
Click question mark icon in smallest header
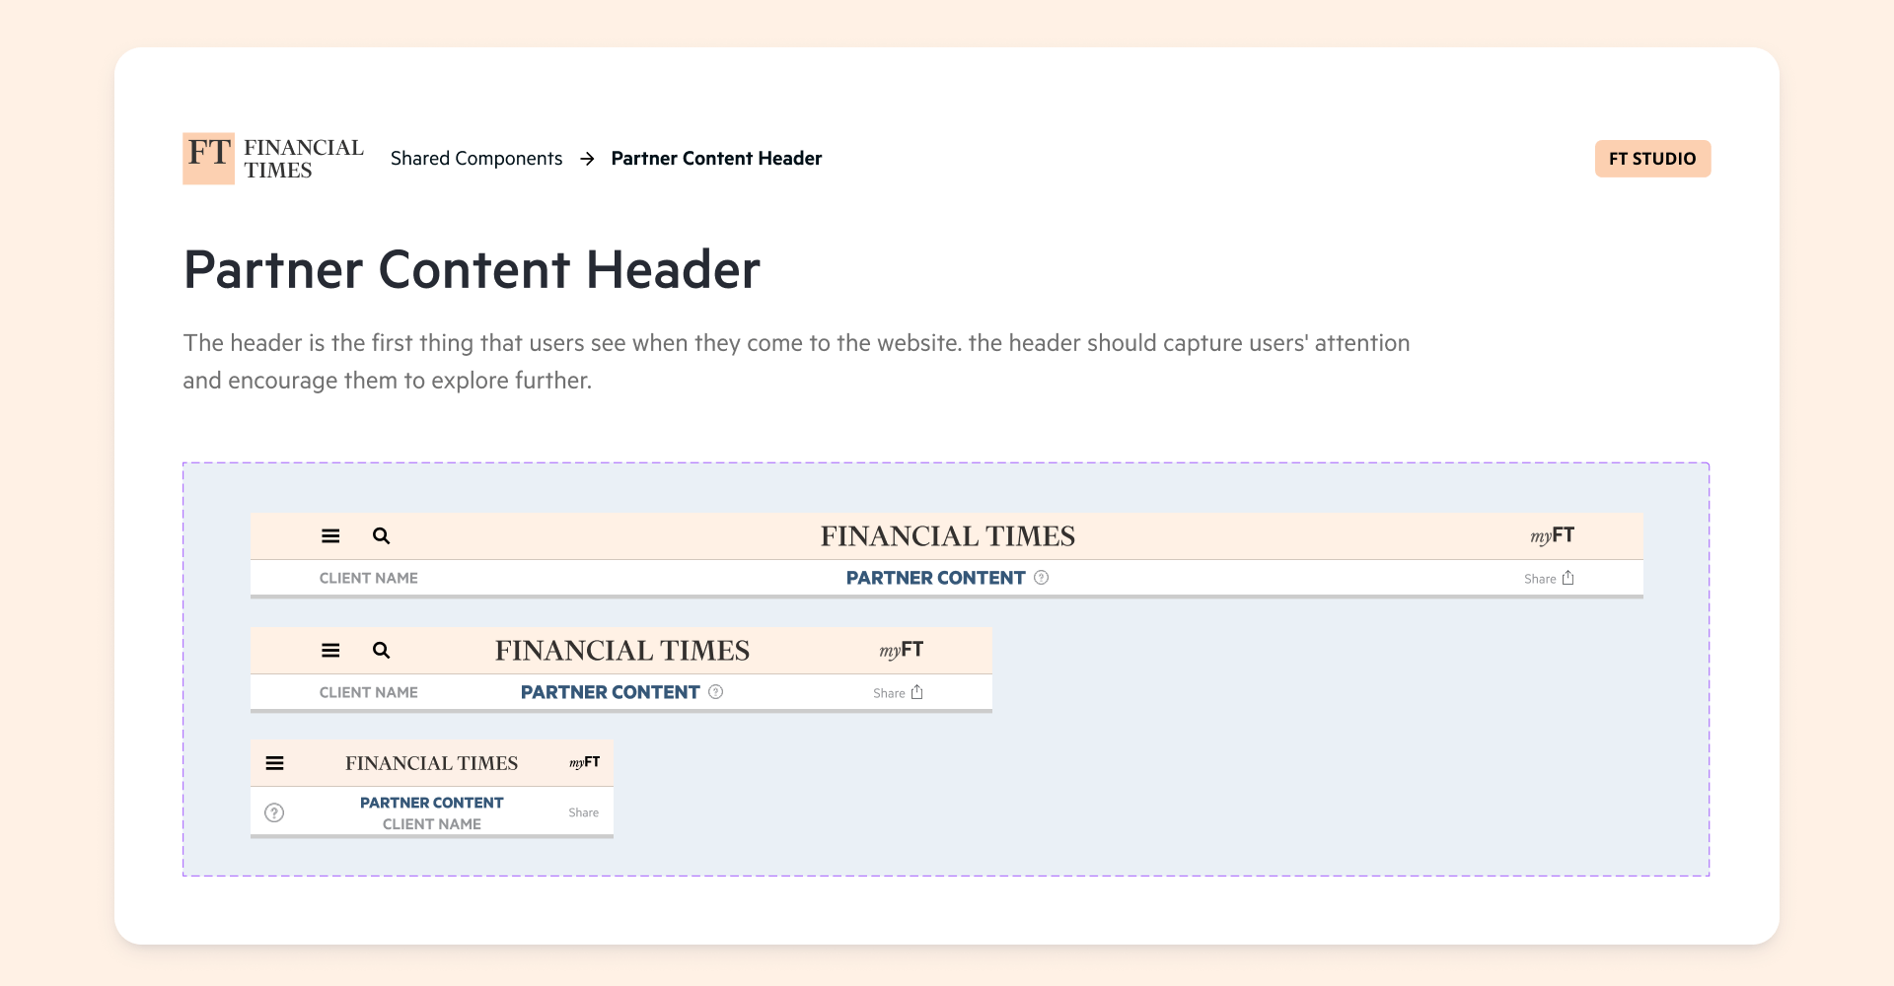(x=274, y=812)
